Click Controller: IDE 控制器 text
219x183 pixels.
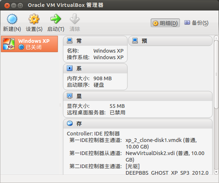tap(93, 134)
